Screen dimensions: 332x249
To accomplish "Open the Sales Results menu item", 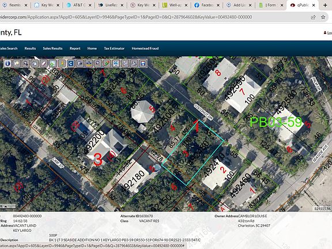I will [x=52, y=48].
